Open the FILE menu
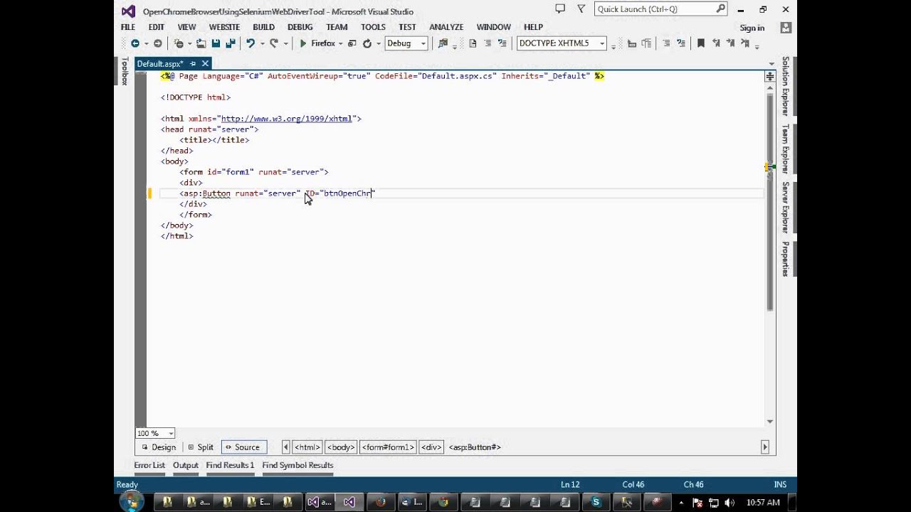Viewport: 911px width, 512px height. (128, 27)
